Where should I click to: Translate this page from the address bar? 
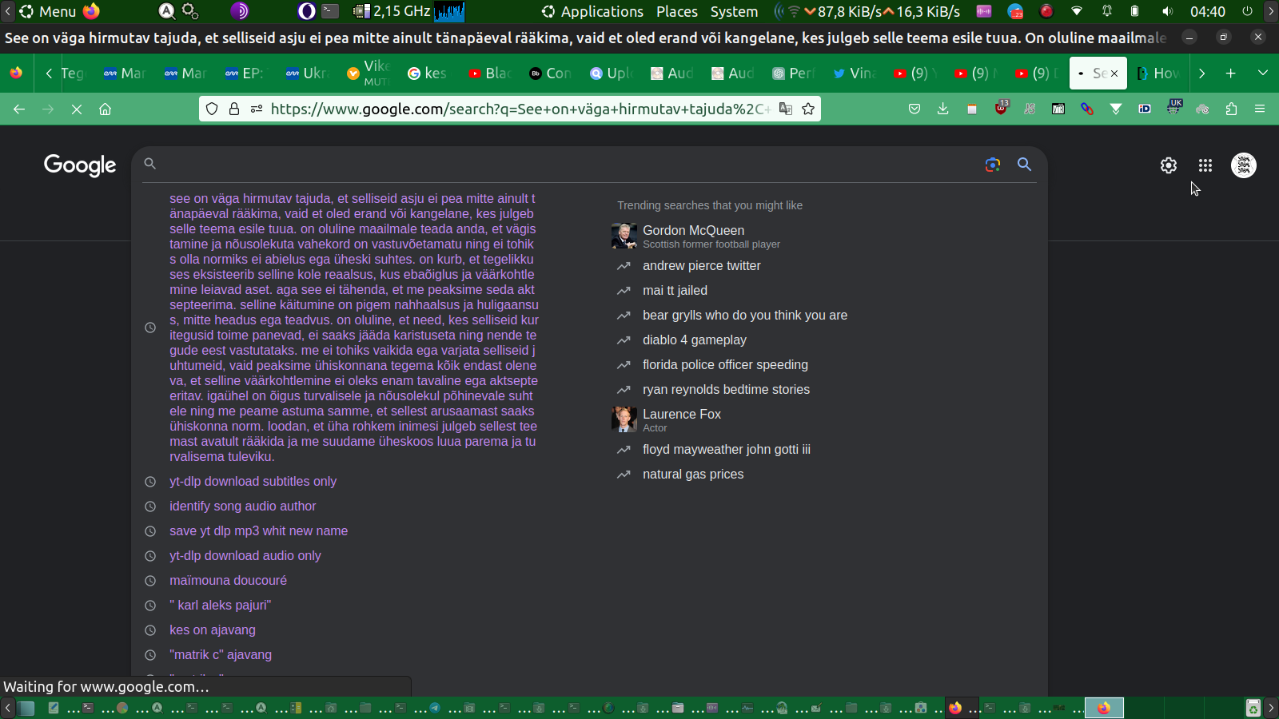[786, 109]
